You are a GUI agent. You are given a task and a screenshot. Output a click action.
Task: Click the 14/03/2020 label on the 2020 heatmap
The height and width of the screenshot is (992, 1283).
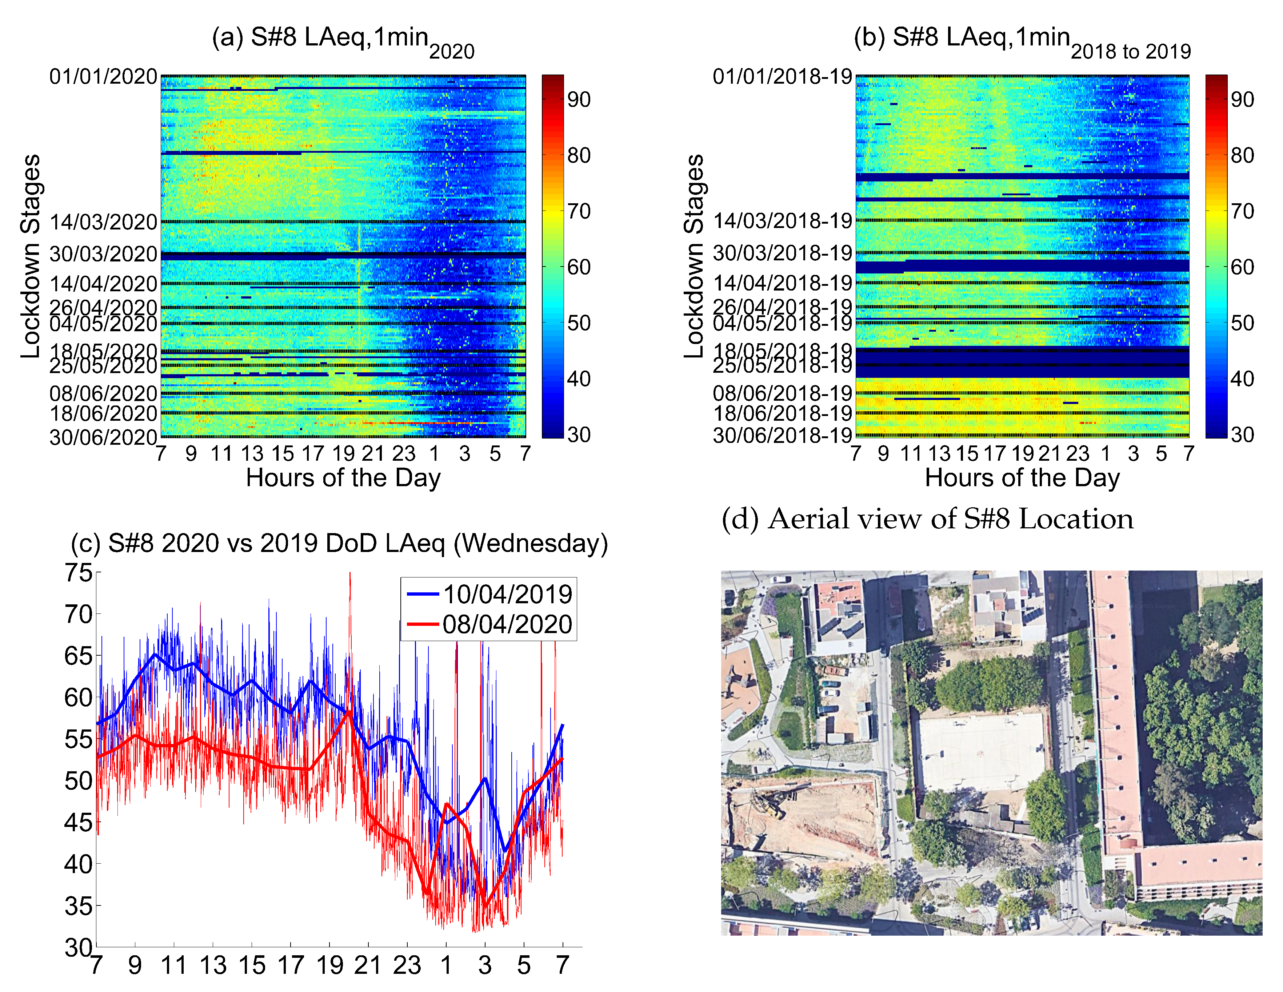coord(103,223)
